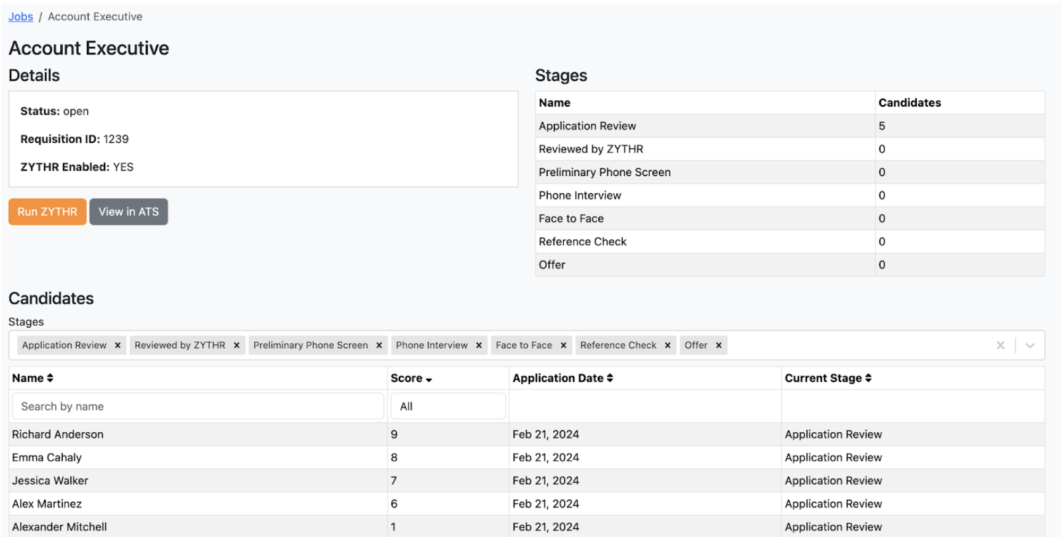Click the Status: open text
Screen dimensions: 1061x537
tap(55, 111)
